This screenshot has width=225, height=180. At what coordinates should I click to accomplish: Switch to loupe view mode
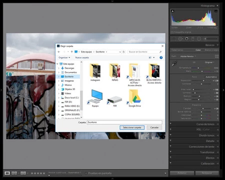click(x=7, y=173)
